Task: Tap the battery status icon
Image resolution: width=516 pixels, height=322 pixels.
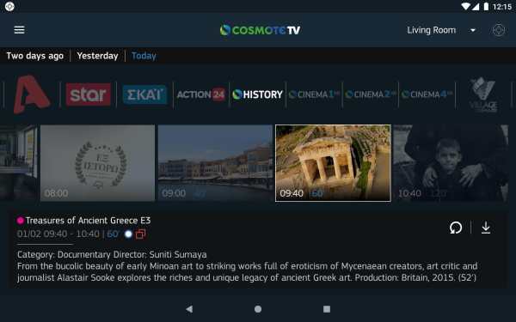Action: (486, 6)
